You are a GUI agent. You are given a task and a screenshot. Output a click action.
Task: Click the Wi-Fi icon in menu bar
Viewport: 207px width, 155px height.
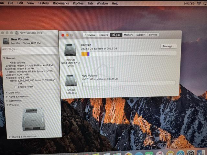click(199, 4)
